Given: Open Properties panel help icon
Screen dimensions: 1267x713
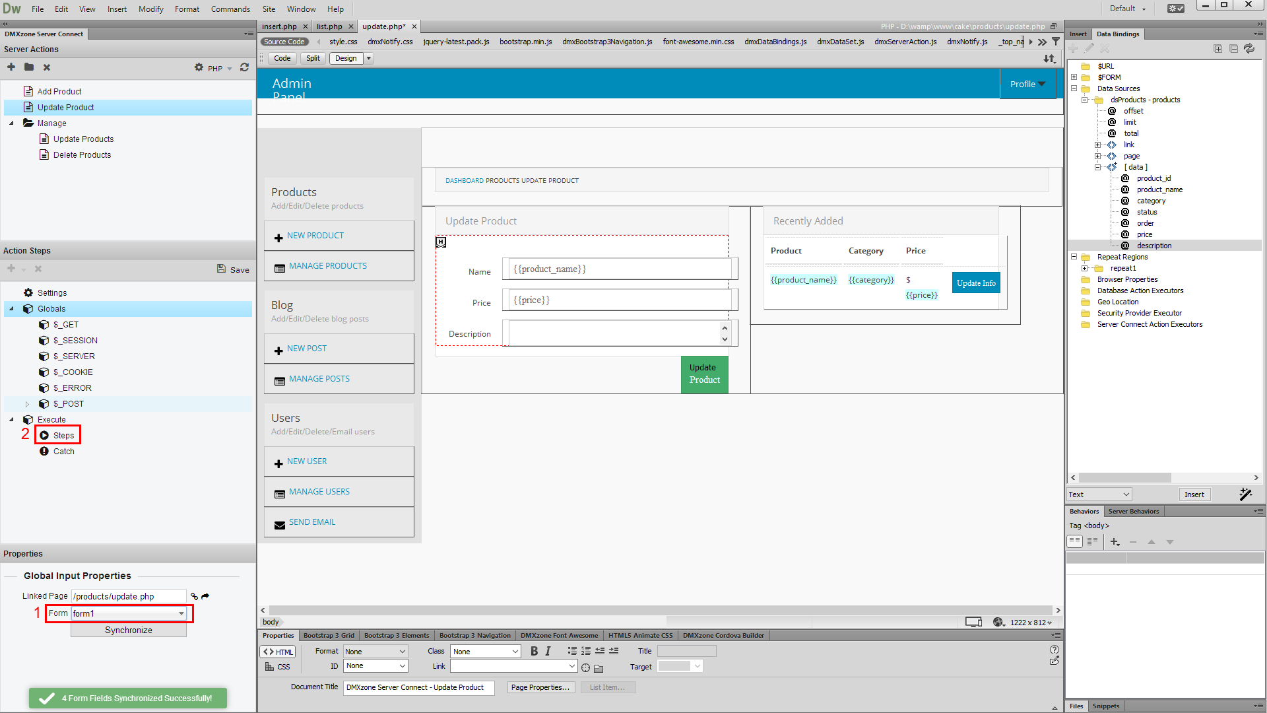Looking at the screenshot, I should pyautogui.click(x=1055, y=650).
